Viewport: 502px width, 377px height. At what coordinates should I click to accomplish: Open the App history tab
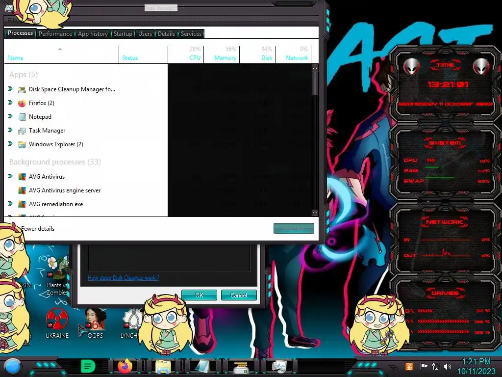[93, 34]
